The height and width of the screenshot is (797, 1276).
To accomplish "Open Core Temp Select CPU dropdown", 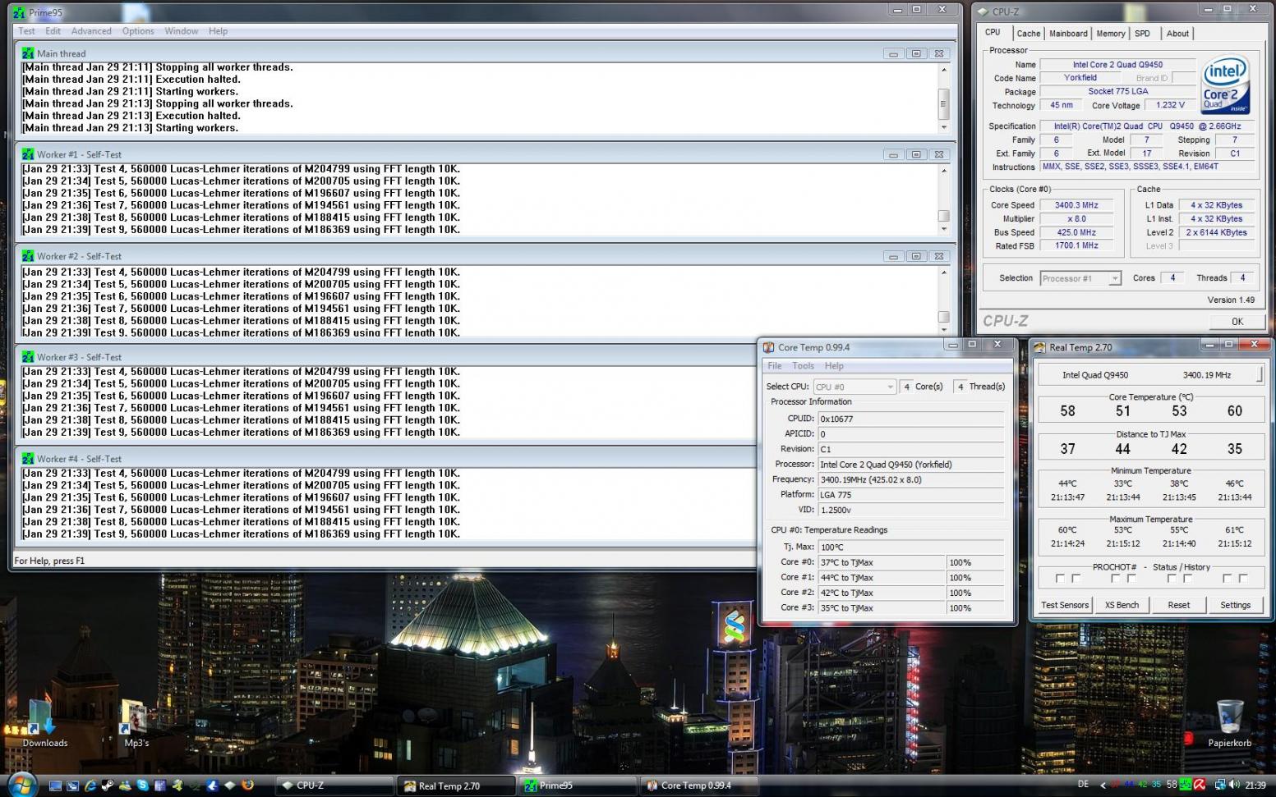I will click(855, 387).
